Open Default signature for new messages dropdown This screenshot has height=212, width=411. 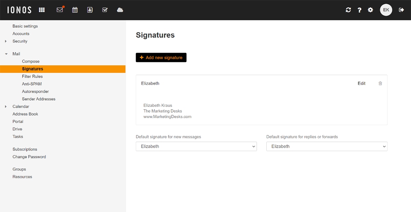pos(196,146)
